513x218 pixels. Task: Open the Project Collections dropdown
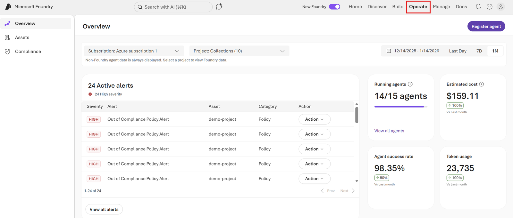pos(239,51)
